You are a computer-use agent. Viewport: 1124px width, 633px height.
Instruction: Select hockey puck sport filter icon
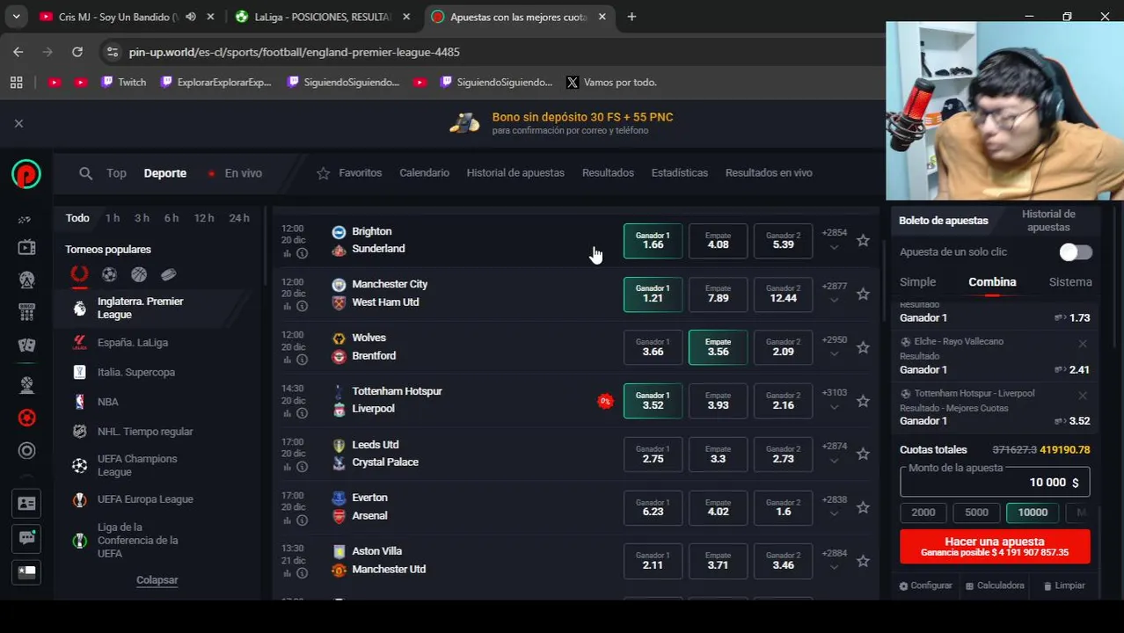pyautogui.click(x=169, y=274)
